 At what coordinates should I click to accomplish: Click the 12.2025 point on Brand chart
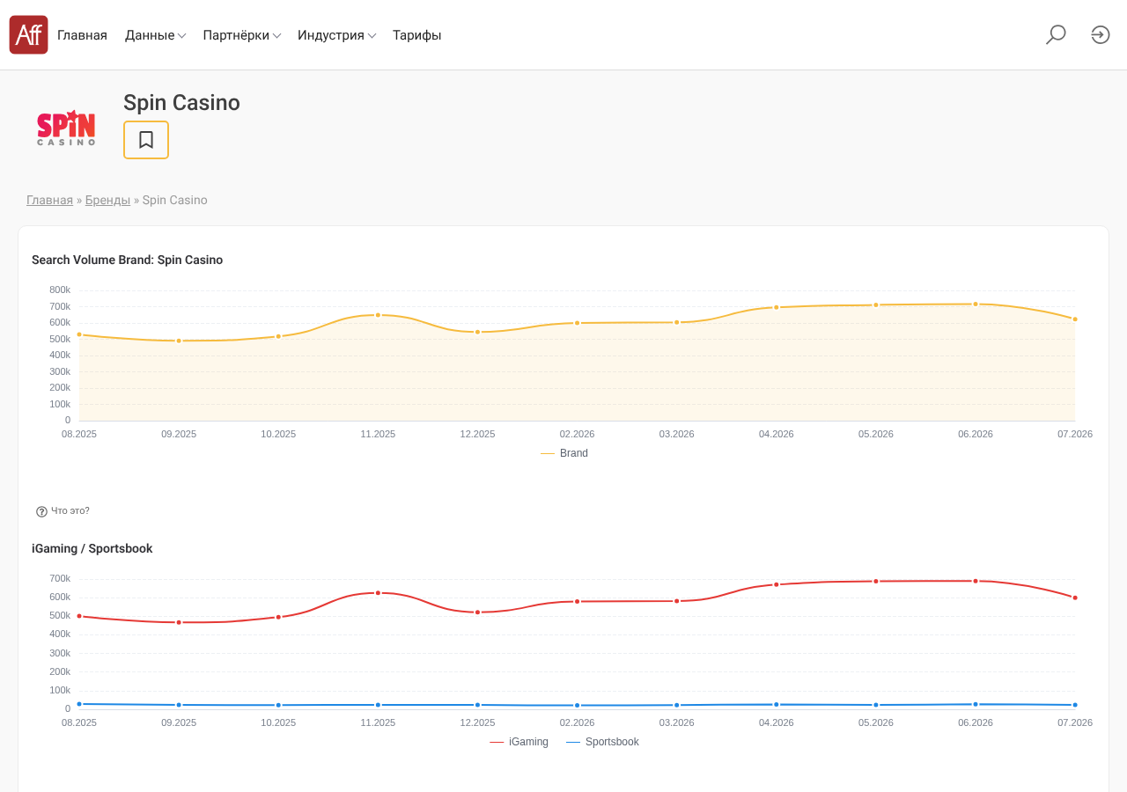477,332
